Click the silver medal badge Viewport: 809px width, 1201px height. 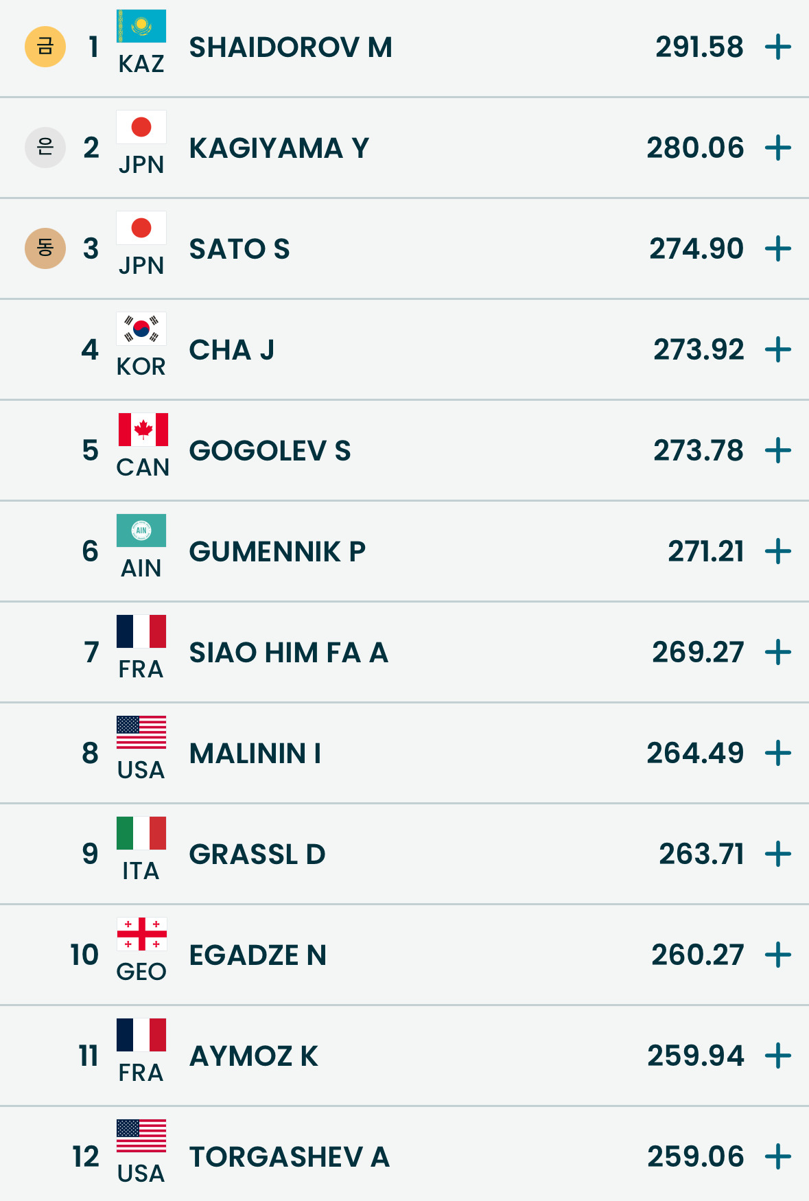click(x=45, y=148)
